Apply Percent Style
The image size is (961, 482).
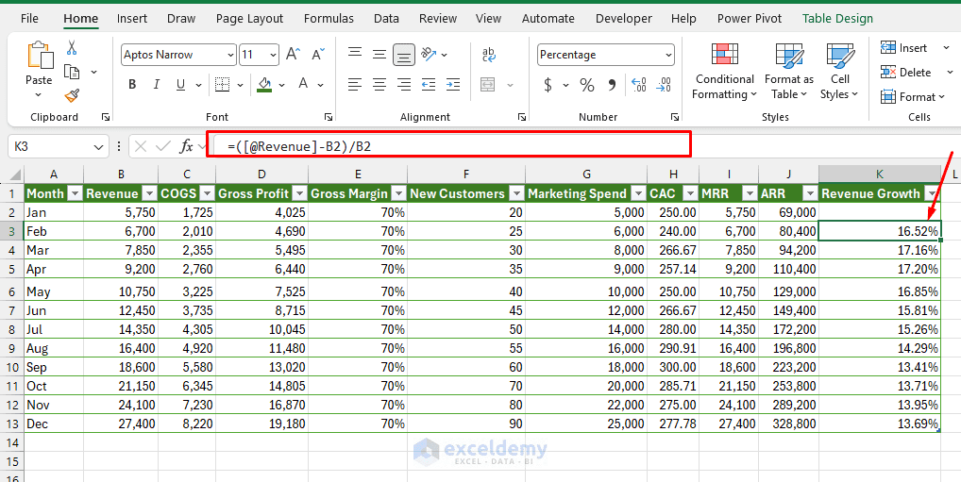tap(586, 85)
